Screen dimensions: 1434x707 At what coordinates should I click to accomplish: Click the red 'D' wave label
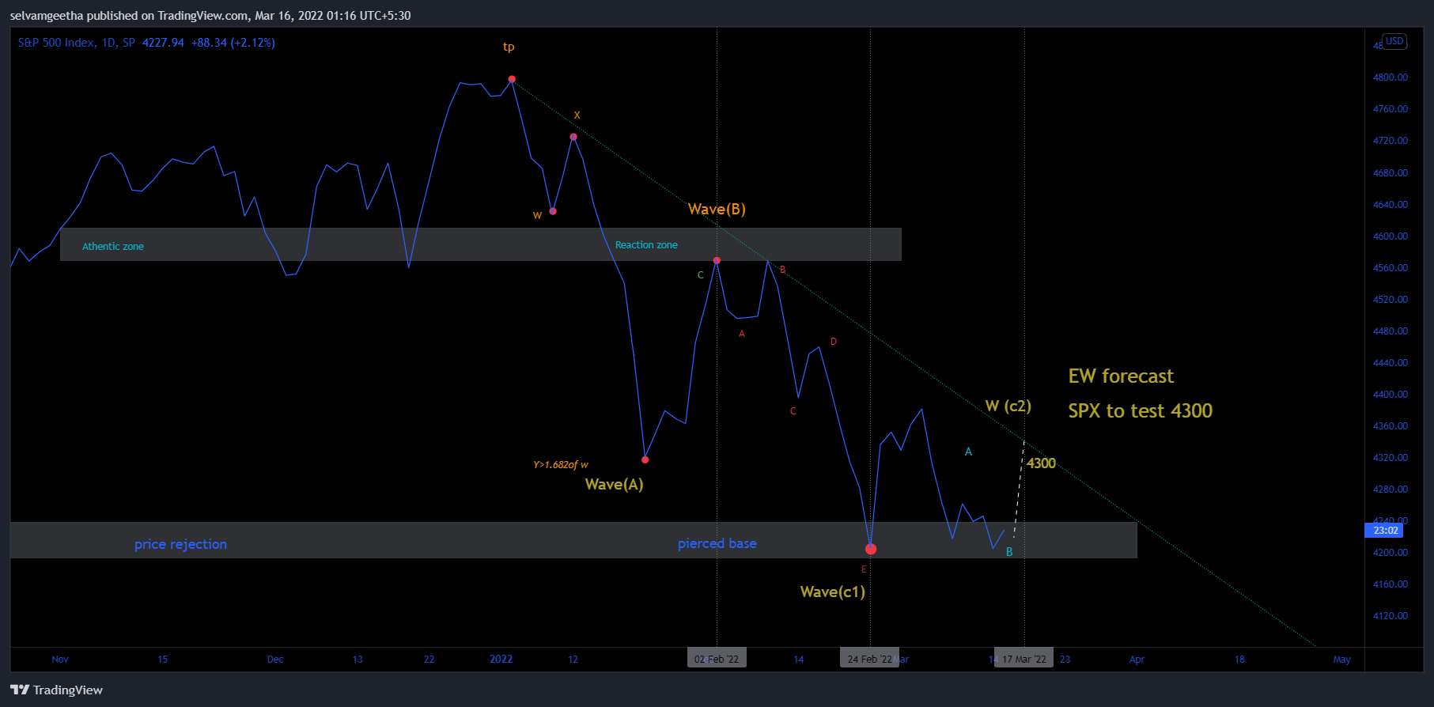click(833, 342)
